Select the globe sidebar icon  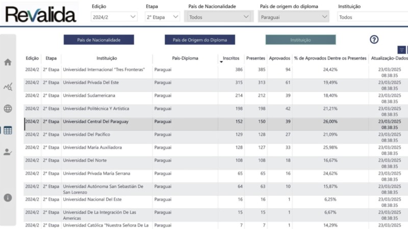pos(8,108)
